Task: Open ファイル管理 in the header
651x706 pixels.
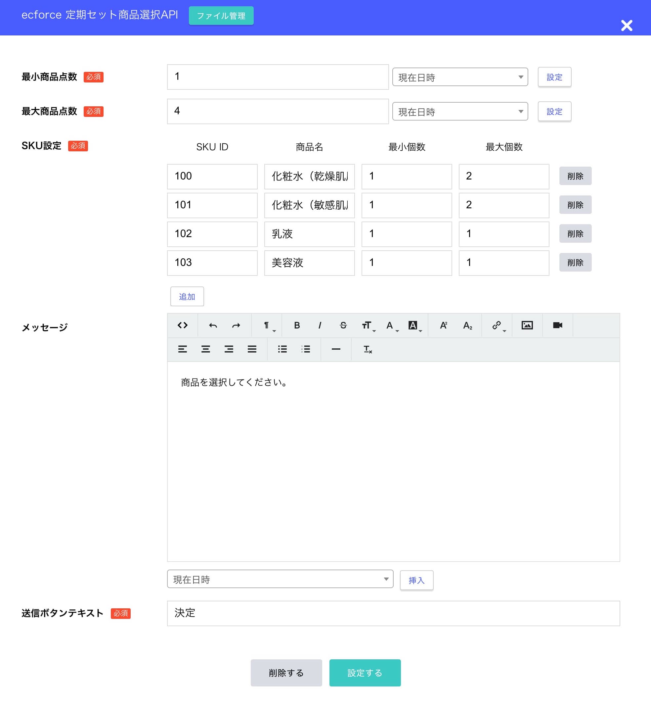Action: (221, 16)
